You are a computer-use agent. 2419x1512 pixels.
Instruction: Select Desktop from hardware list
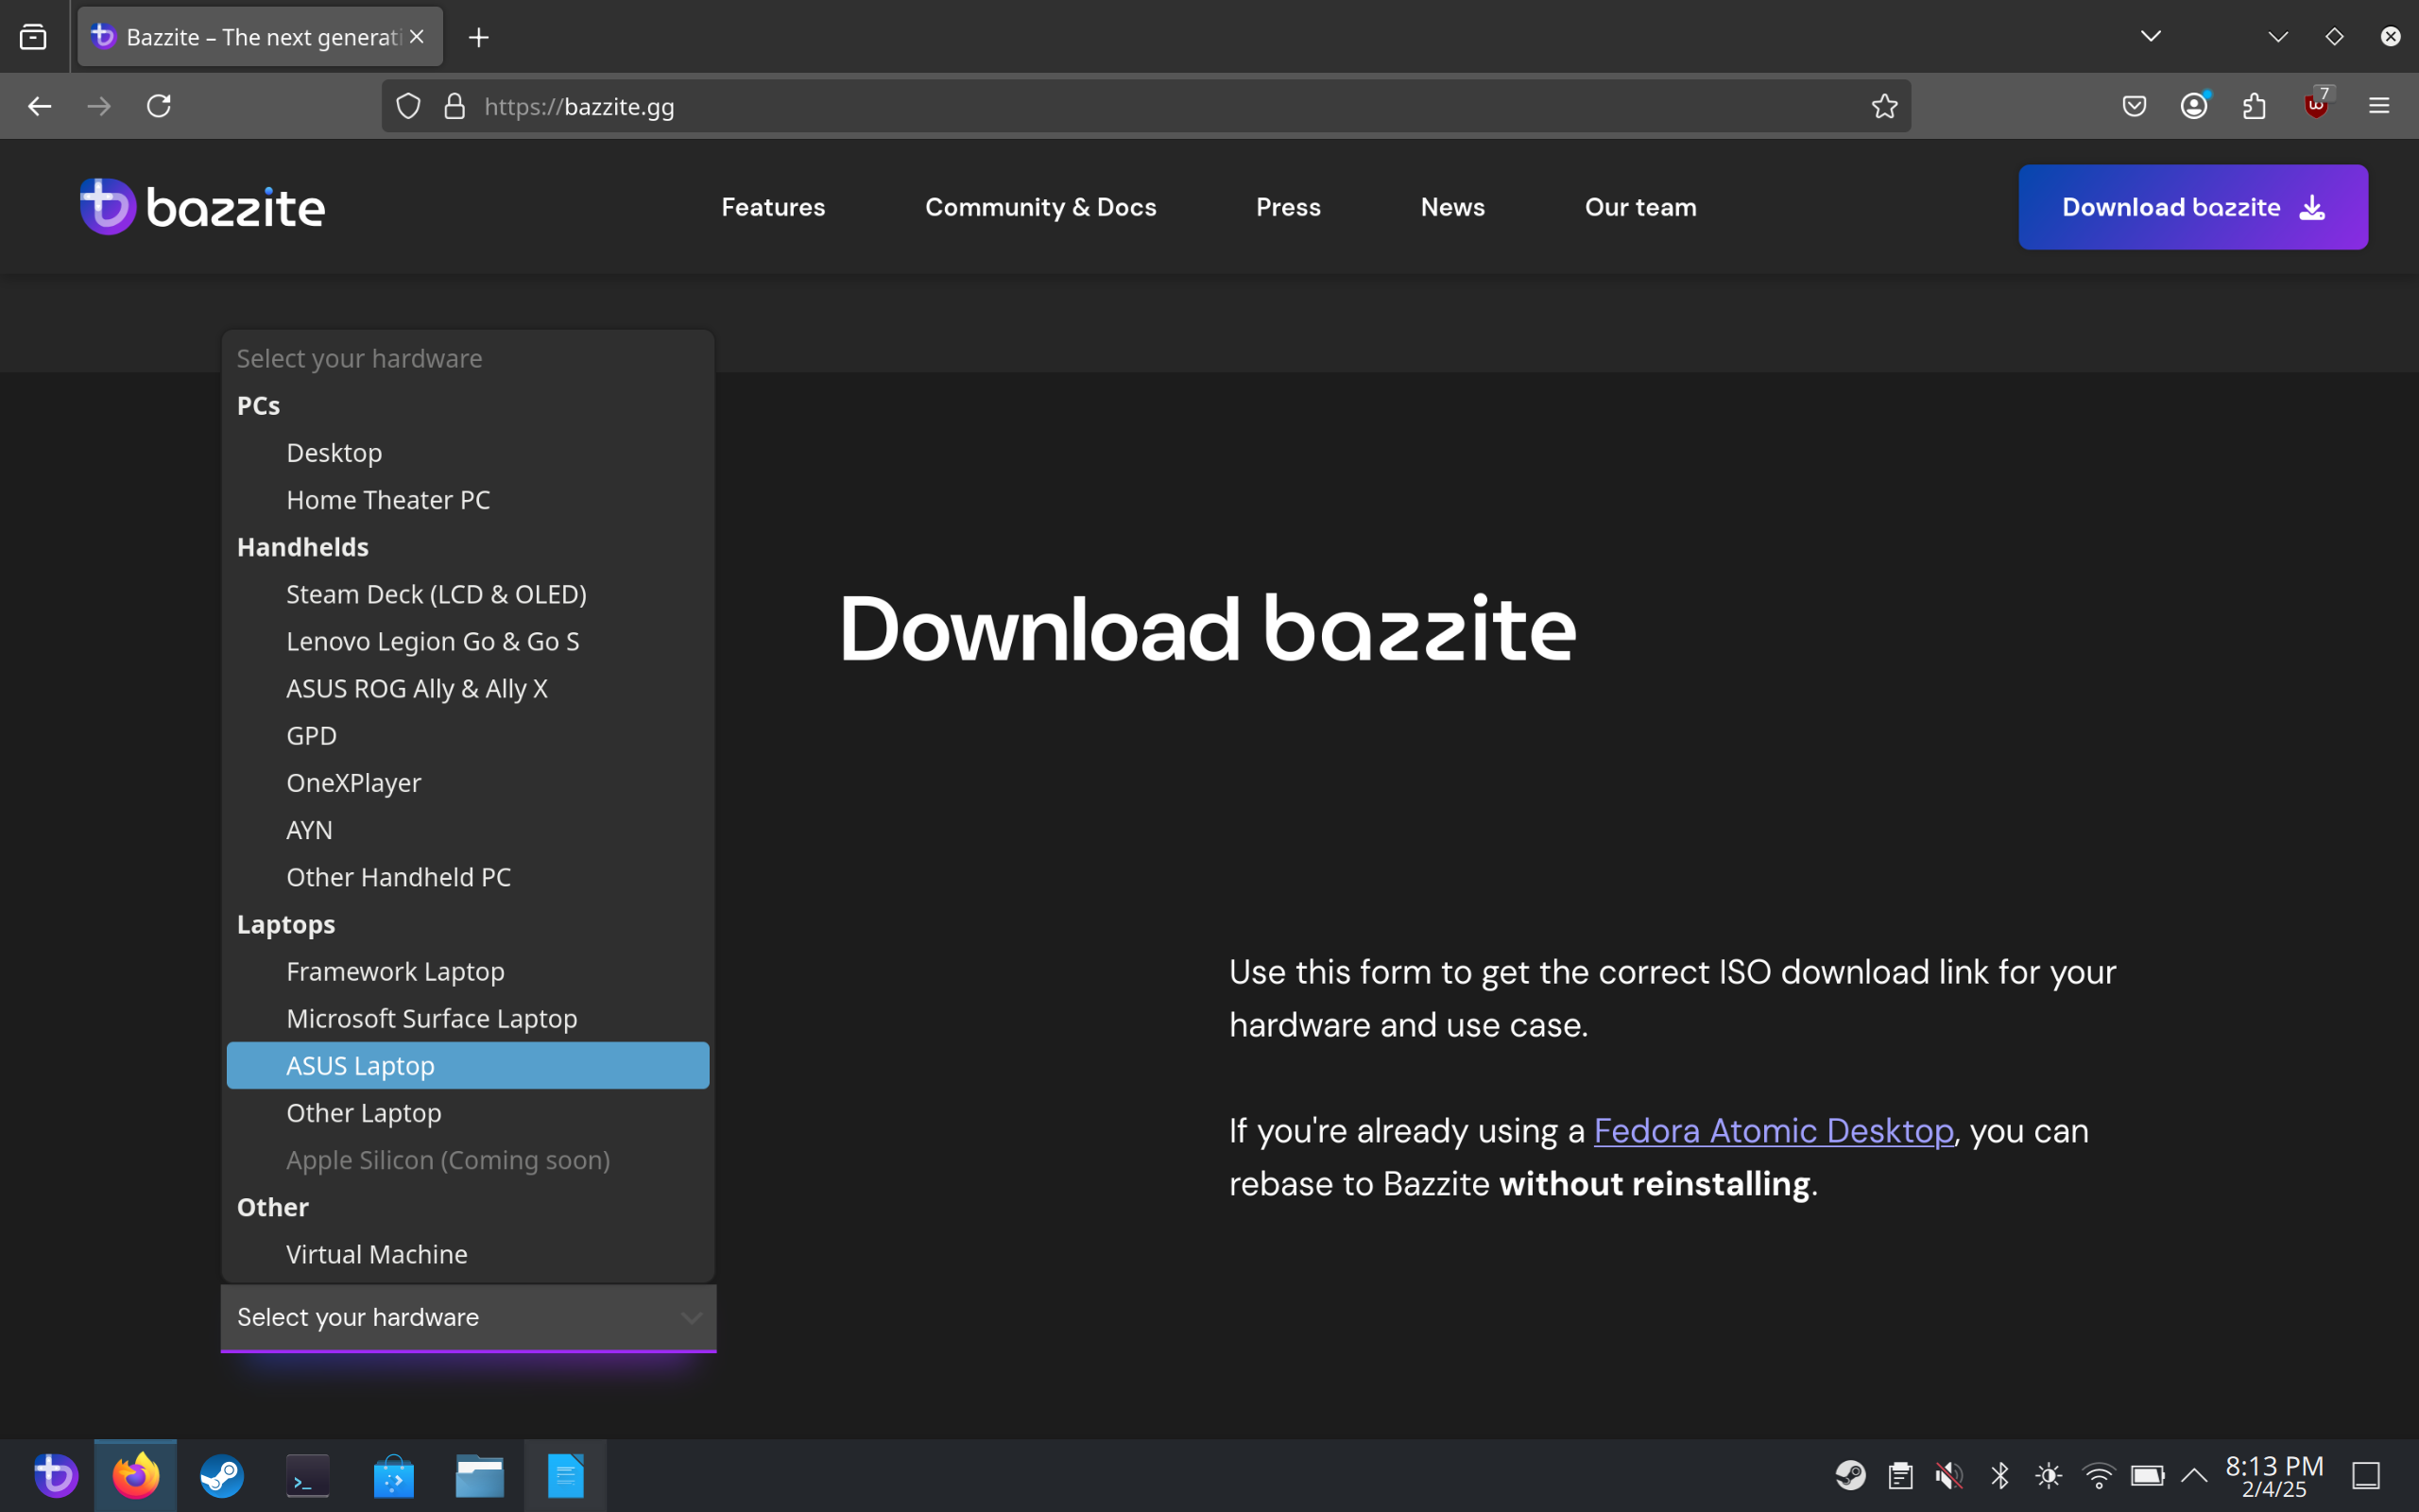click(x=468, y=453)
